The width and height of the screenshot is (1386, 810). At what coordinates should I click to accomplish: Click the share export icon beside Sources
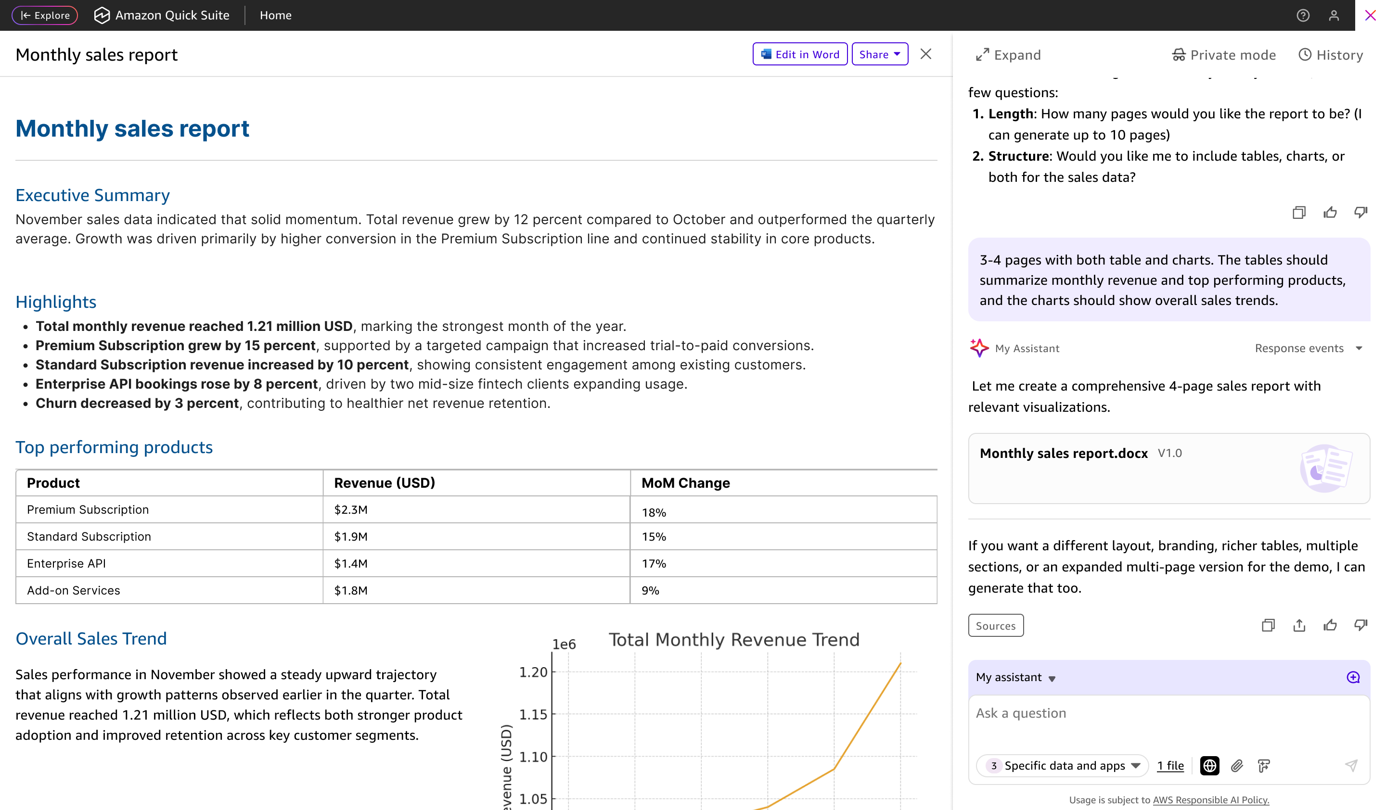(x=1298, y=625)
